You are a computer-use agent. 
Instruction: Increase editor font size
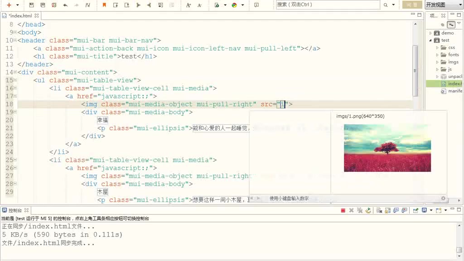tap(189, 5)
